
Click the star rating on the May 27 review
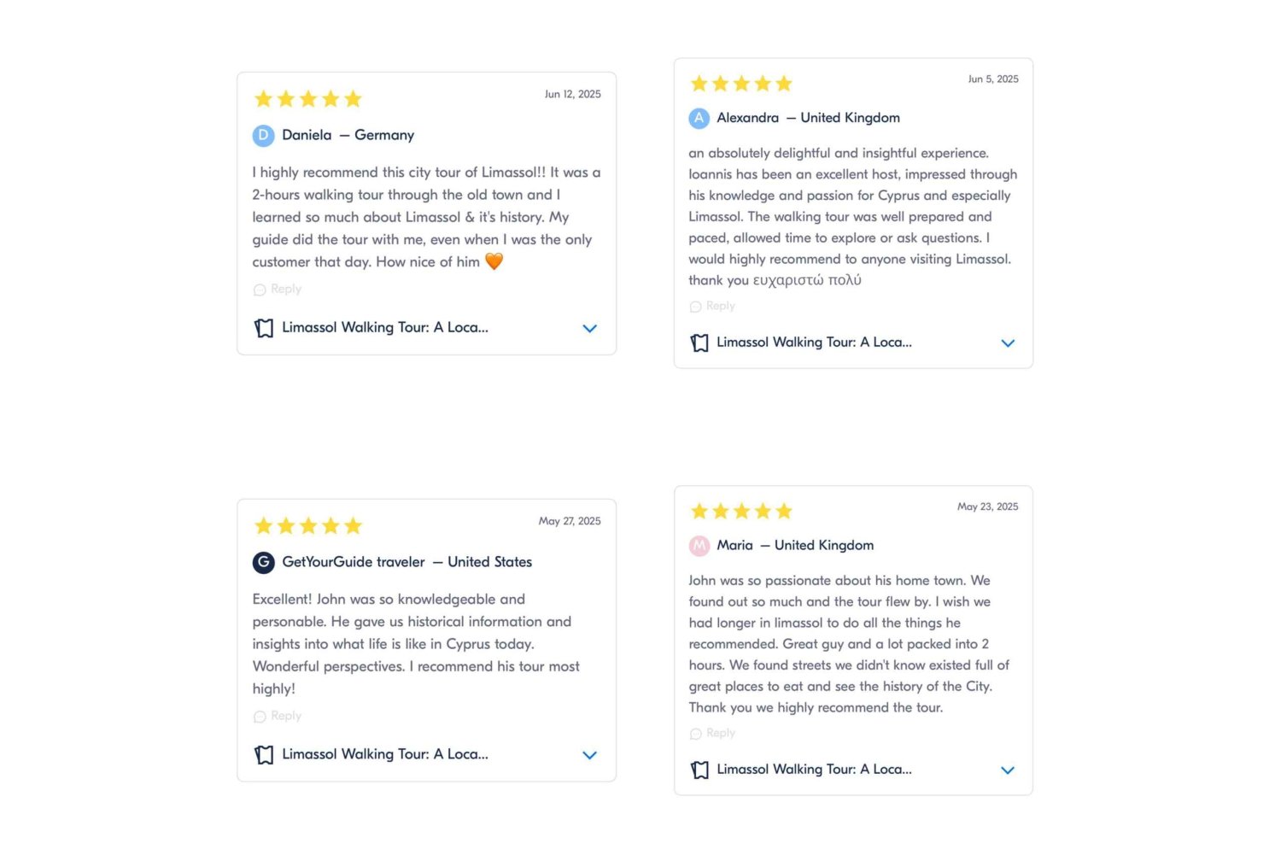pyautogui.click(x=308, y=525)
